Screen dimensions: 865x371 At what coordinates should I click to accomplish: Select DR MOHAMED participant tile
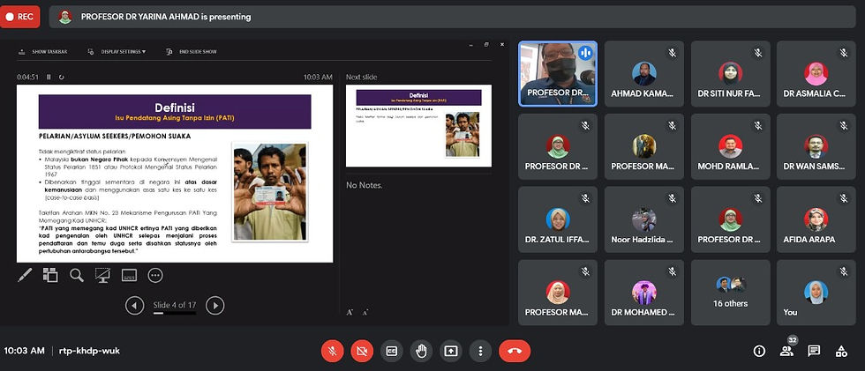(x=643, y=293)
